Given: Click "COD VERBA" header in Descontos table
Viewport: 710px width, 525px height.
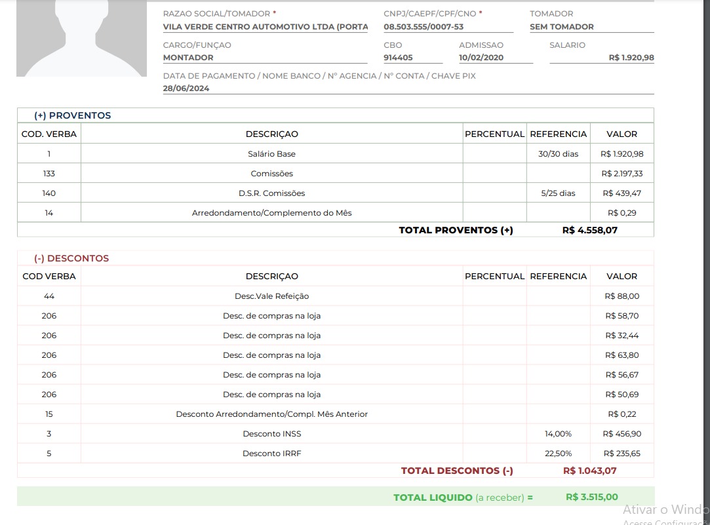Looking at the screenshot, I should coord(49,276).
